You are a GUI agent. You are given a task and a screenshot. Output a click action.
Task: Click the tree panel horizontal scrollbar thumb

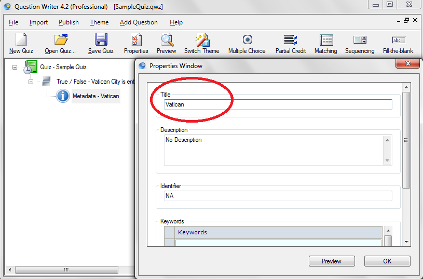(x=66, y=270)
